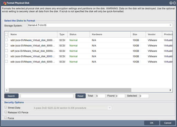The image size is (177, 127).
Task: Confirm with the OK button
Action: [151, 123]
